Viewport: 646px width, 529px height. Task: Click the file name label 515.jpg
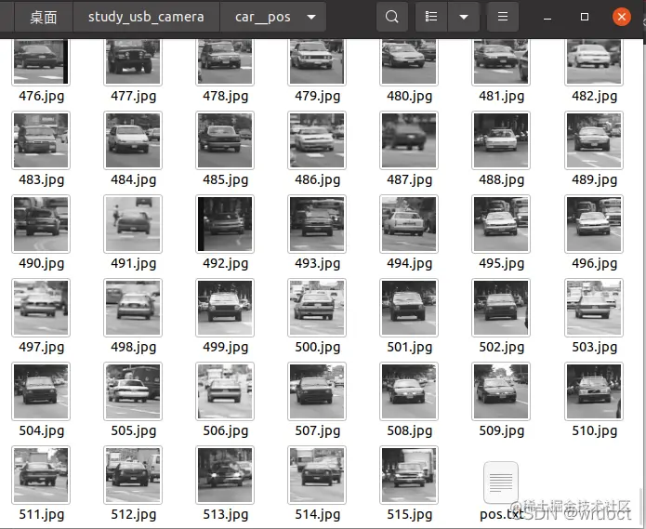[x=409, y=514]
